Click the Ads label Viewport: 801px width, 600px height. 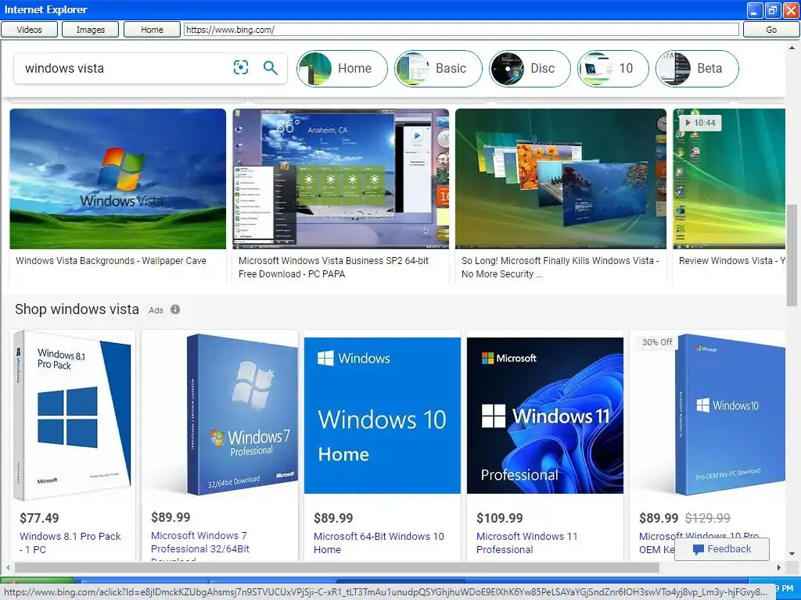pos(156,310)
